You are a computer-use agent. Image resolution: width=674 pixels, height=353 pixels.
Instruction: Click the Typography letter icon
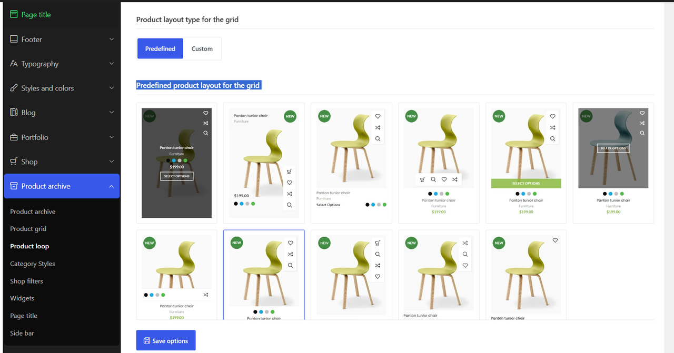tap(14, 64)
